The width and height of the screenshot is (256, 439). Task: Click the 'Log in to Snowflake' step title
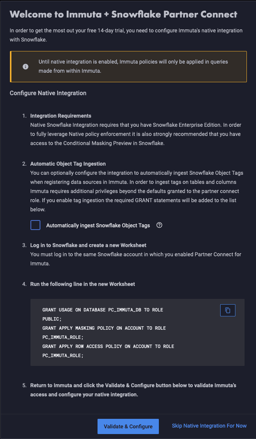[x=88, y=245]
